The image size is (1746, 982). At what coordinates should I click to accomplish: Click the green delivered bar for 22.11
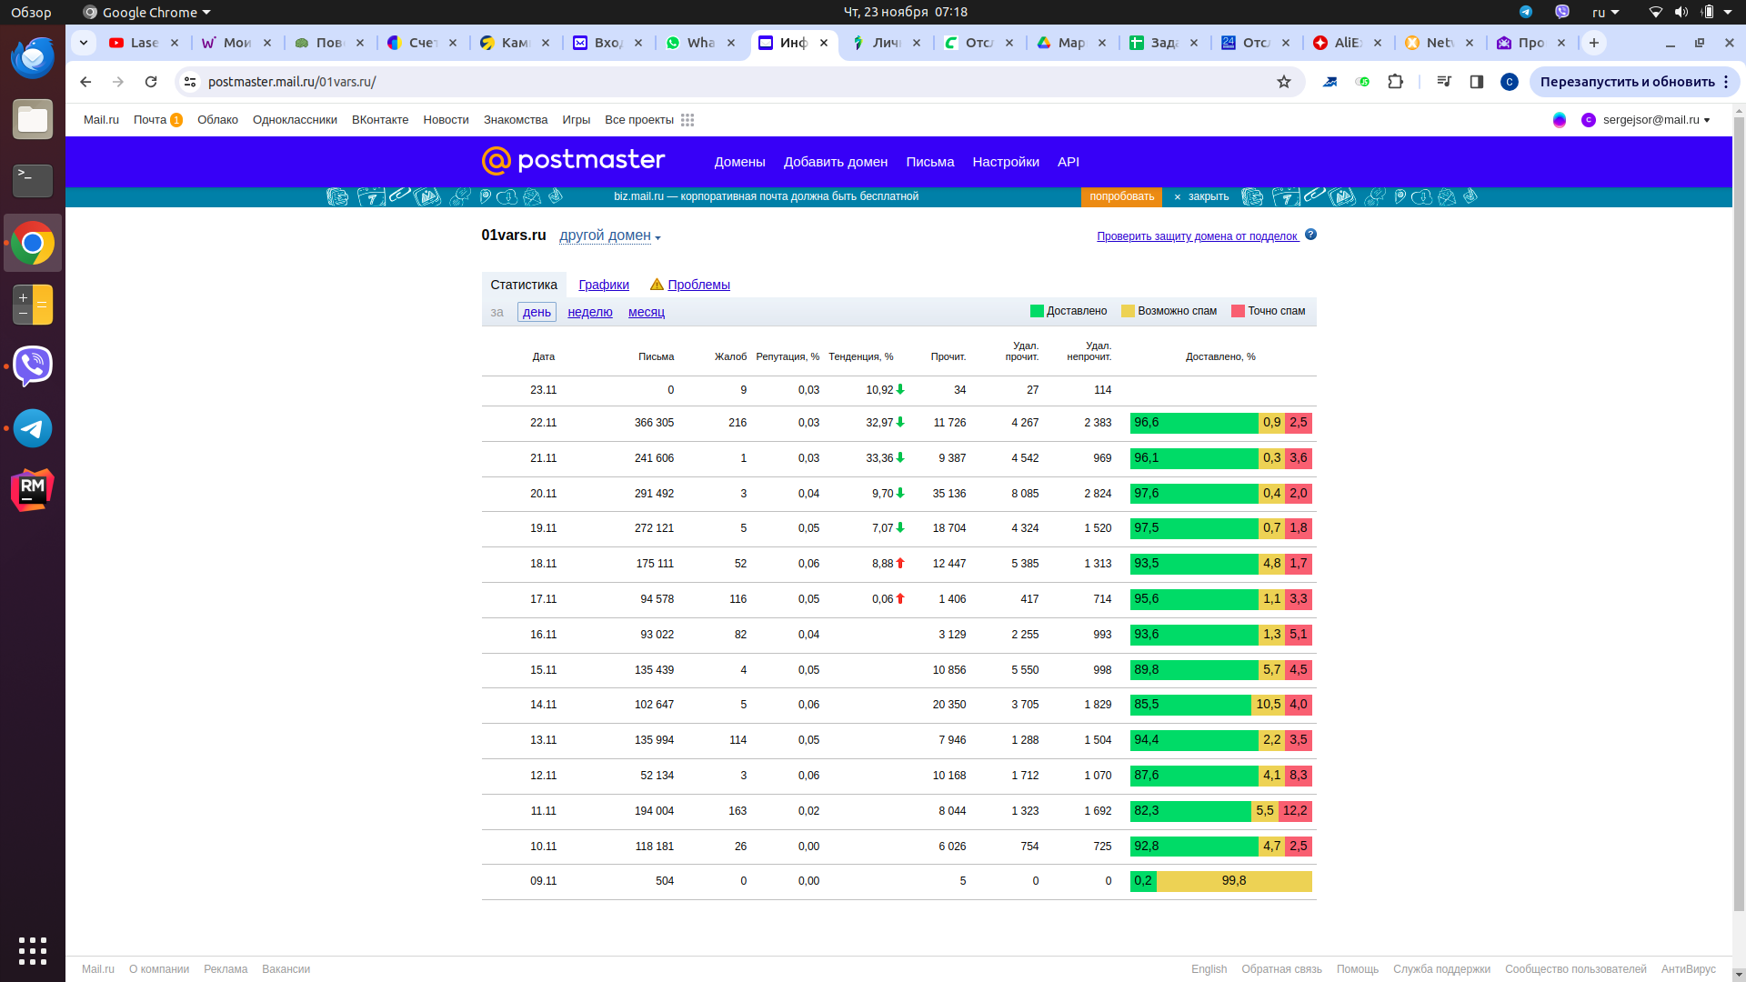click(x=1193, y=423)
